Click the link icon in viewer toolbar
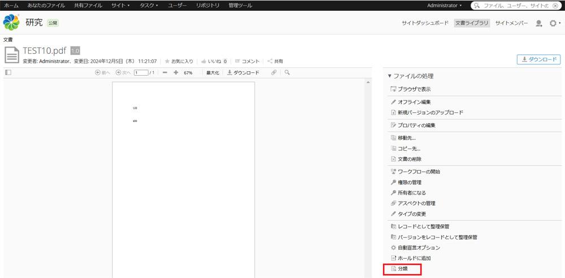Screen dimensions: 565x278 click(274, 72)
